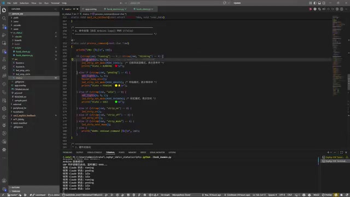Screen dimensions: 350x197
Task: Toggle primary side bar visibility in title bar
Action: [315, 3]
